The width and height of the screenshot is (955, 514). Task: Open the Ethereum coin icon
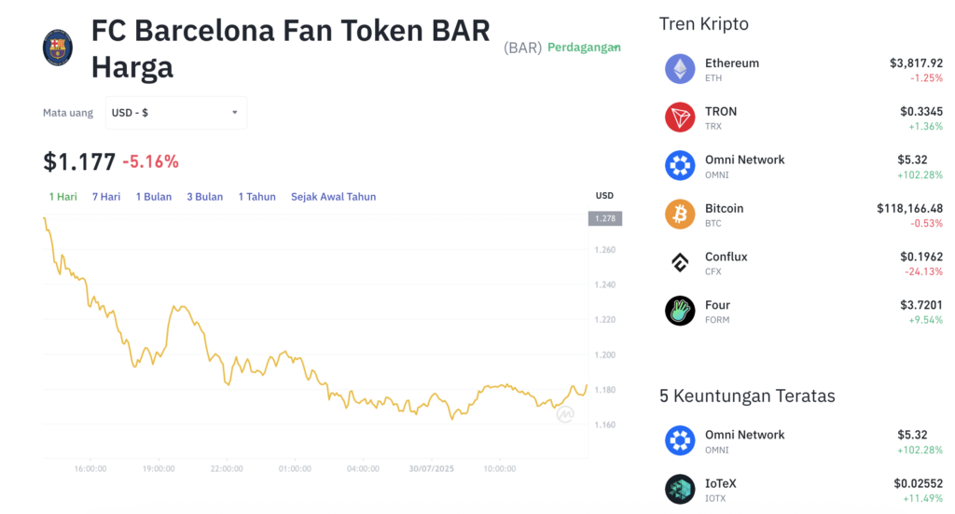[x=680, y=69]
